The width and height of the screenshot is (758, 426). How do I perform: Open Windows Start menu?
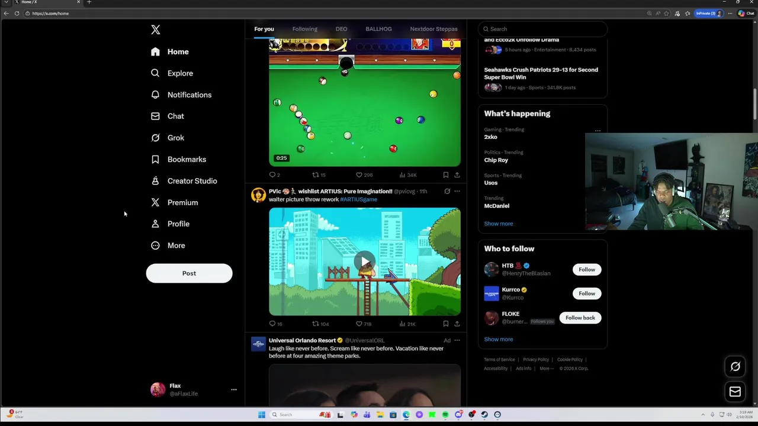pyautogui.click(x=262, y=415)
